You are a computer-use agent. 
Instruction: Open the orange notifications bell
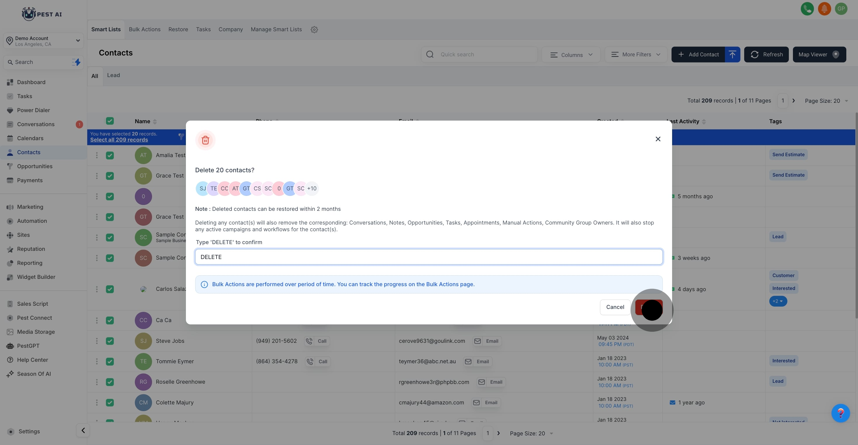coord(824,9)
